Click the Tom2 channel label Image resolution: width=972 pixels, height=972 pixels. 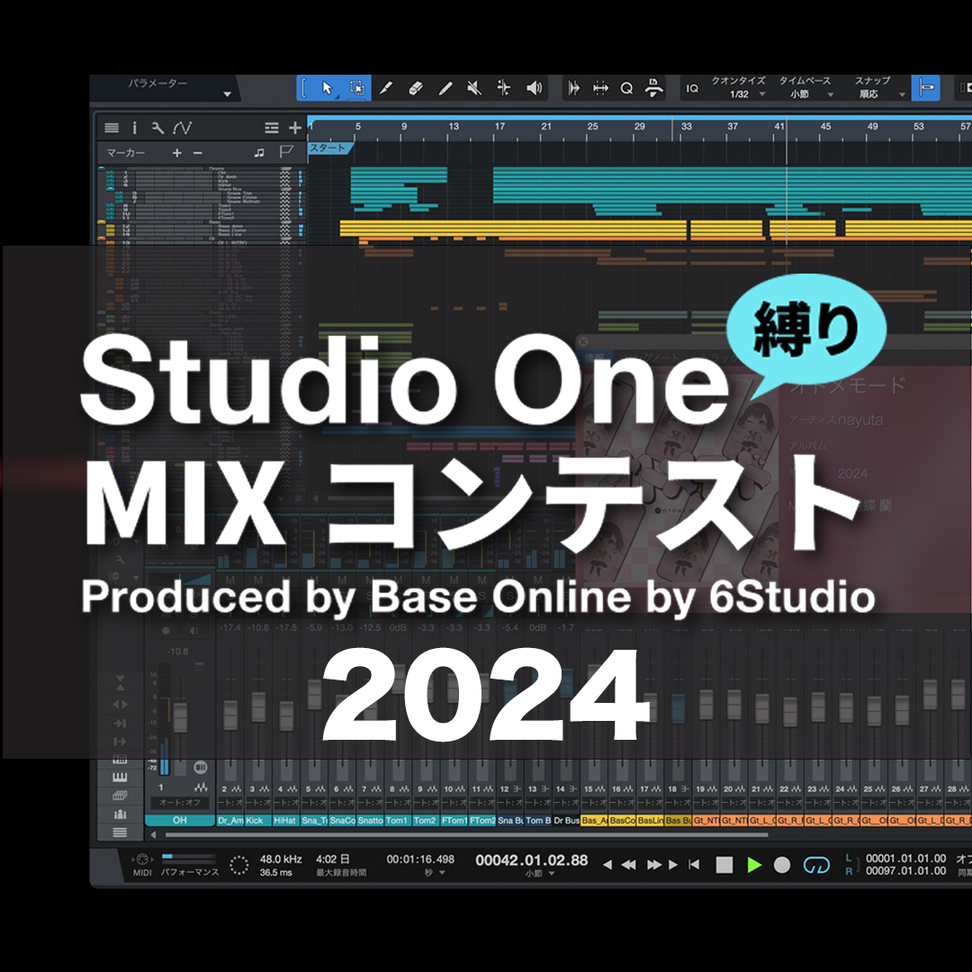(425, 820)
